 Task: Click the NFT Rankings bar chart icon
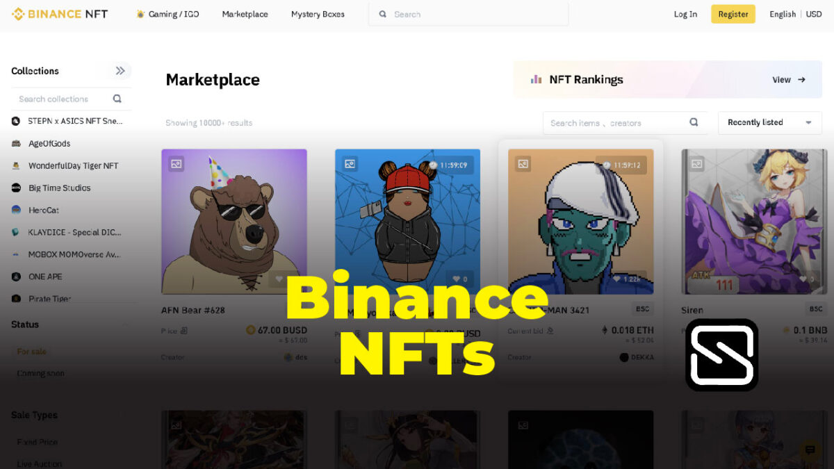536,79
